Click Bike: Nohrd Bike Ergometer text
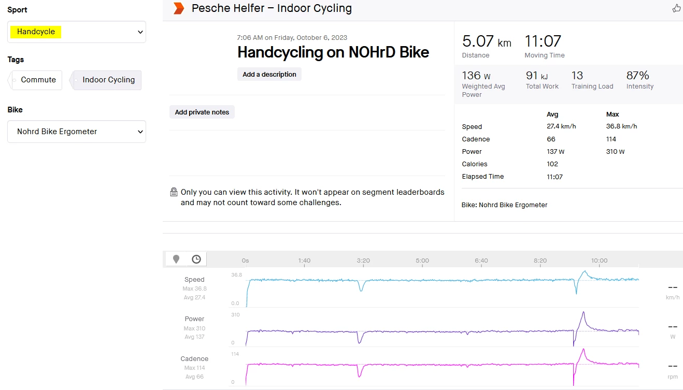Viewport: 683px width, 390px height. [x=504, y=205]
